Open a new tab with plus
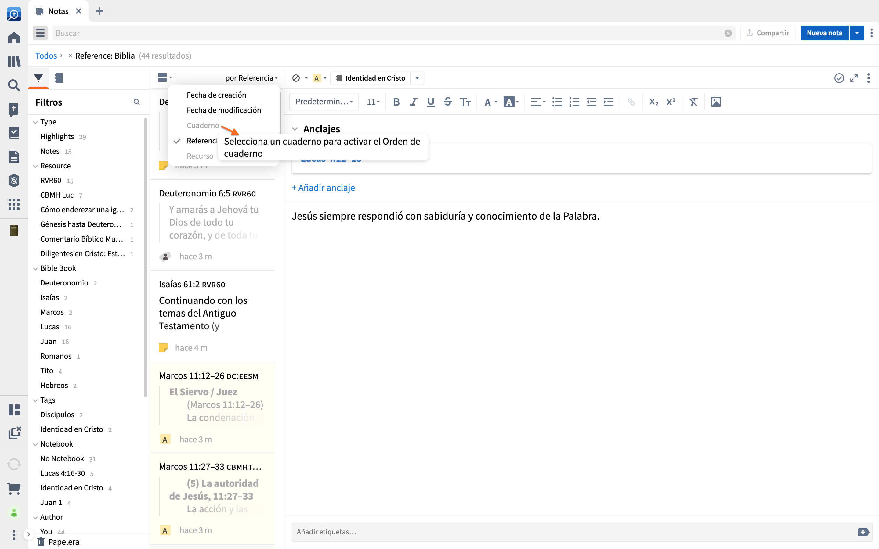This screenshot has width=879, height=549. (99, 11)
